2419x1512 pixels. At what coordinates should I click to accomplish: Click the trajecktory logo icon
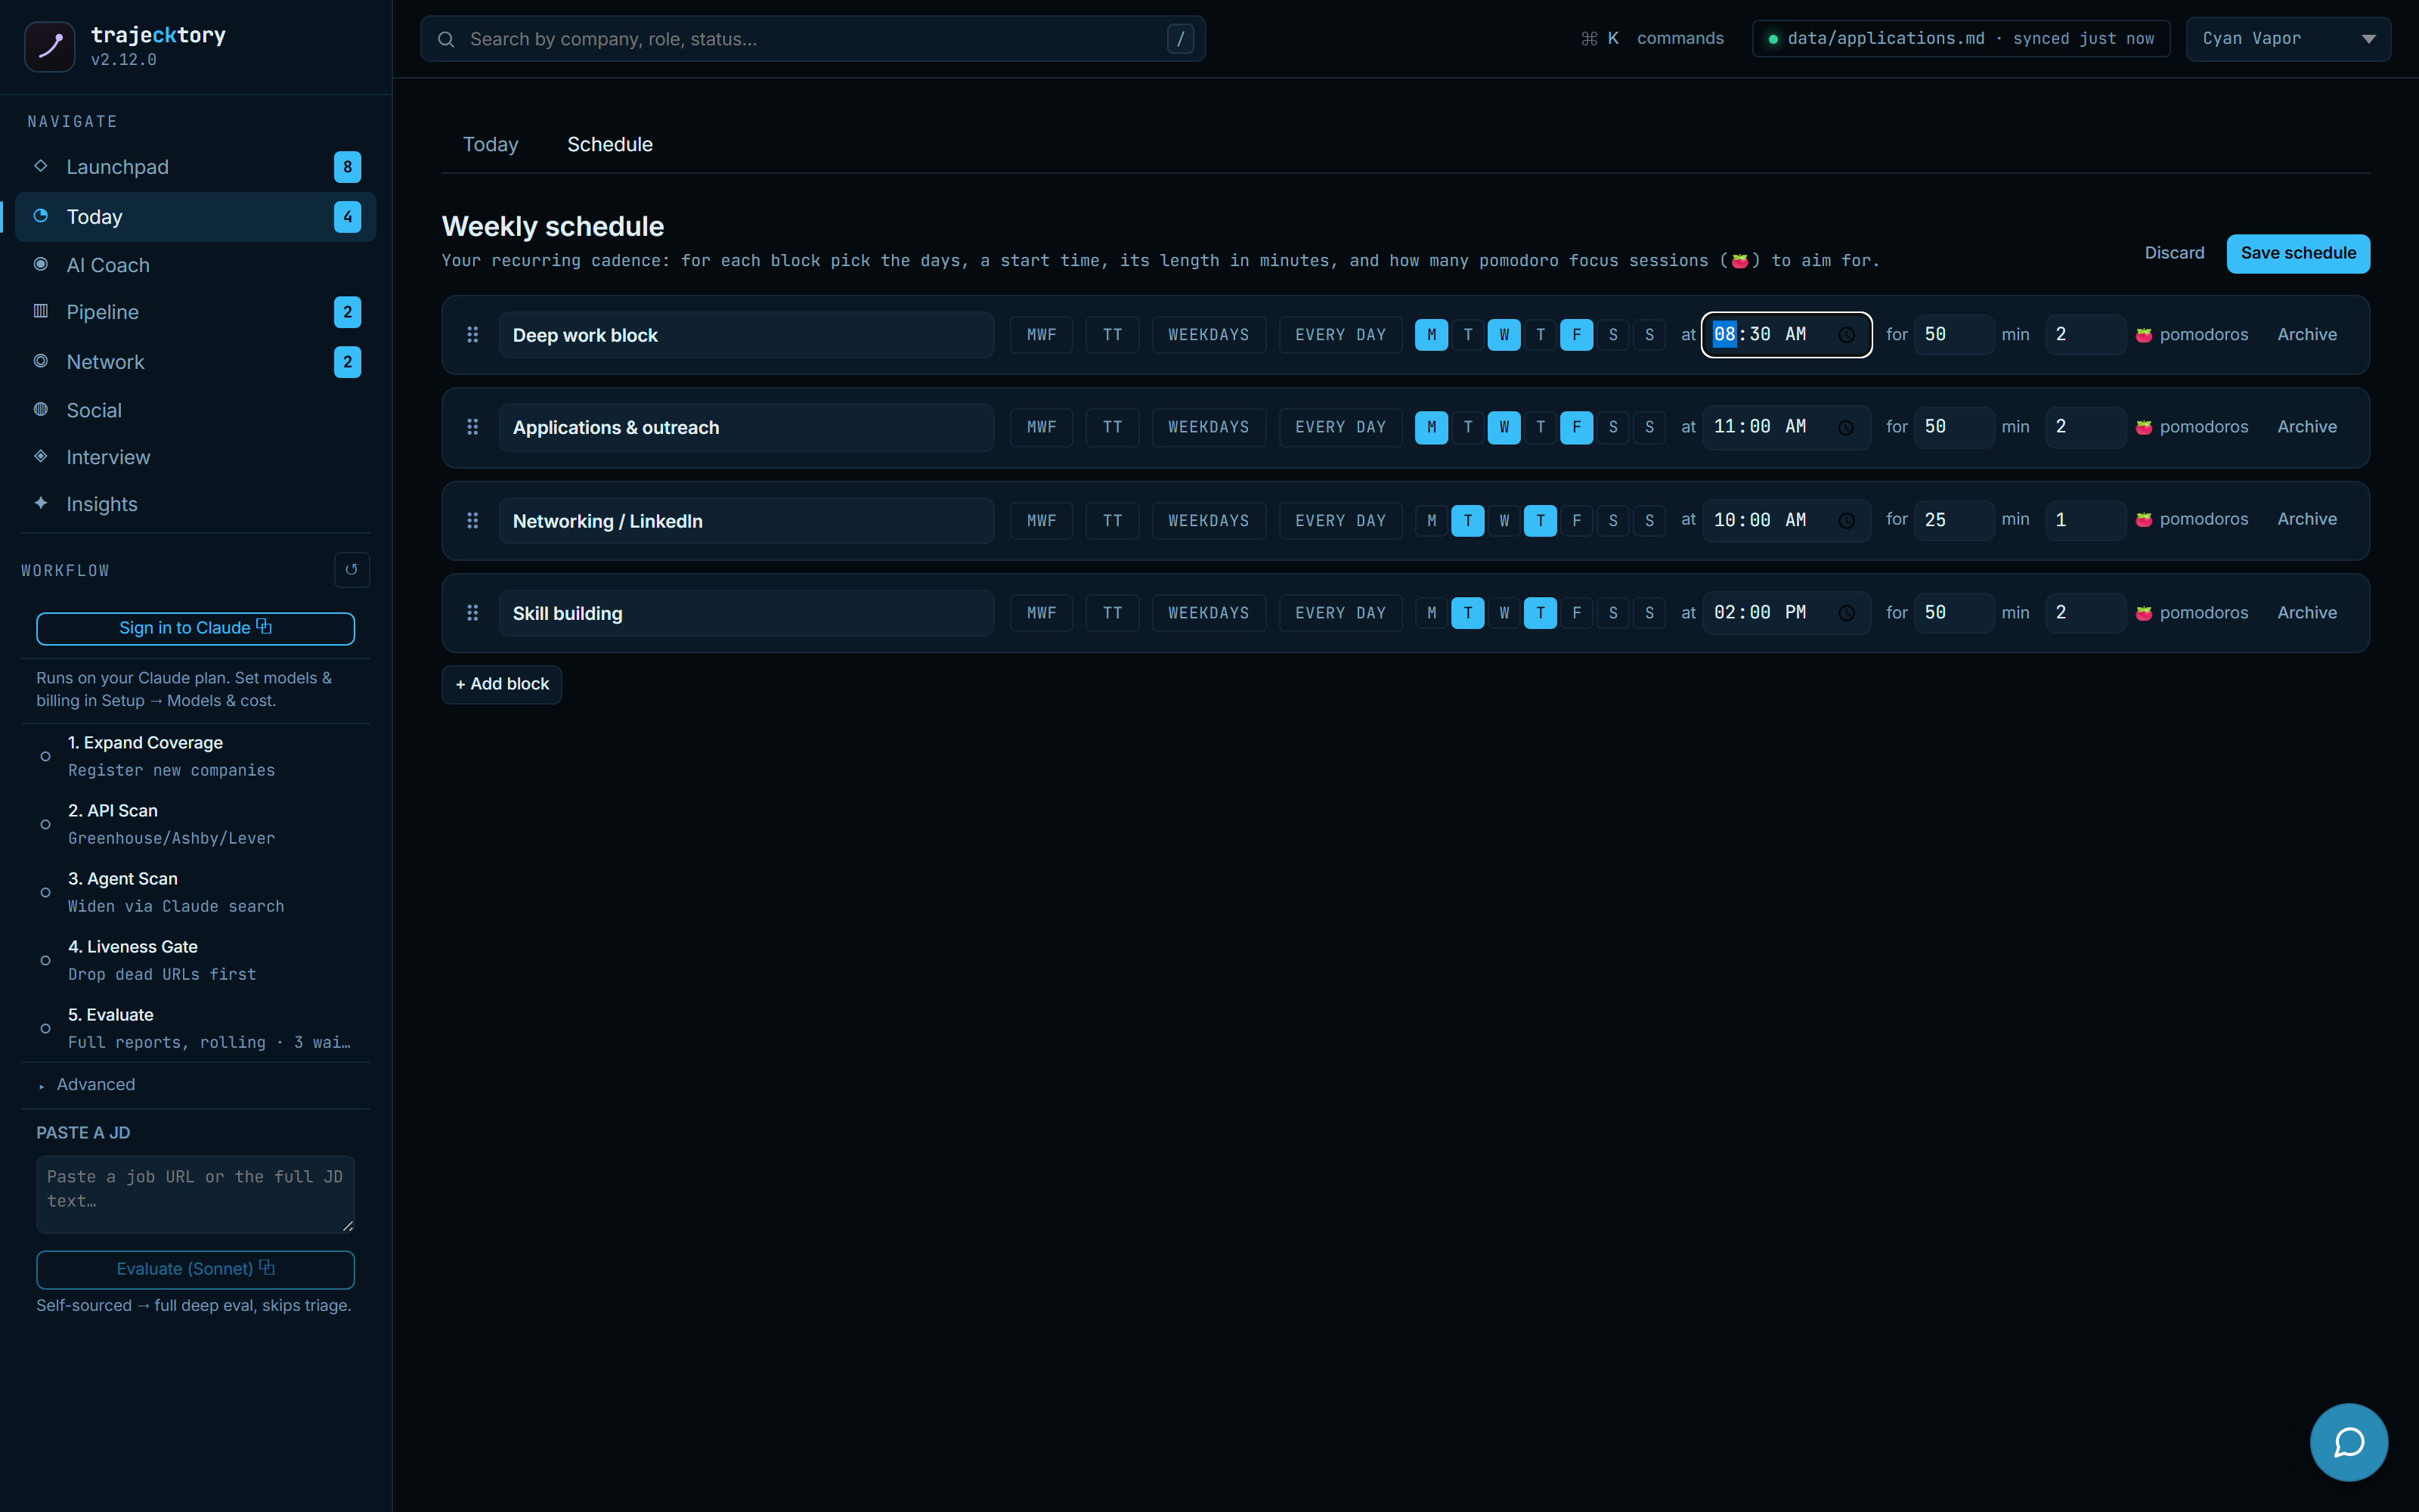49,46
